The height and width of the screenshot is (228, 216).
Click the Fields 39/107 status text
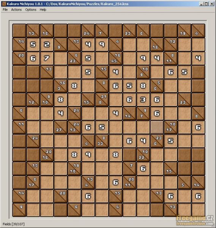coord(14,224)
